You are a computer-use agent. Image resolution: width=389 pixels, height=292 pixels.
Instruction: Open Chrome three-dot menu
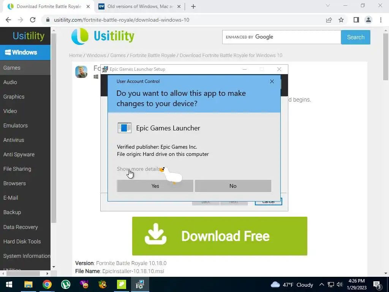click(x=381, y=20)
